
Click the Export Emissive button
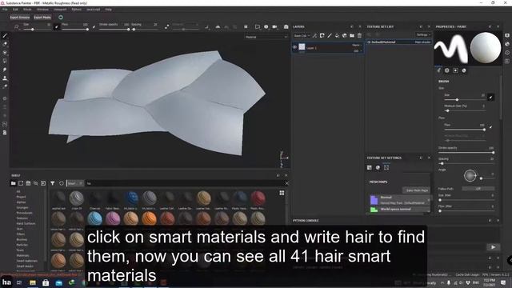[20, 18]
